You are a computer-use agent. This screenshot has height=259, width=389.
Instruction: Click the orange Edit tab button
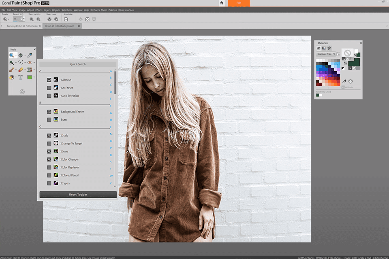click(x=239, y=3)
